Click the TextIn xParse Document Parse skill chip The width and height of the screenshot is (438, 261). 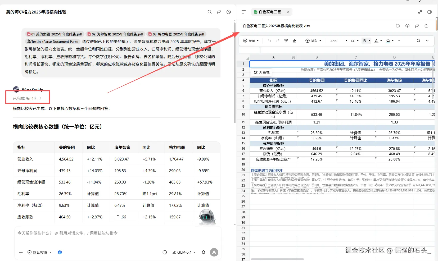point(52,42)
